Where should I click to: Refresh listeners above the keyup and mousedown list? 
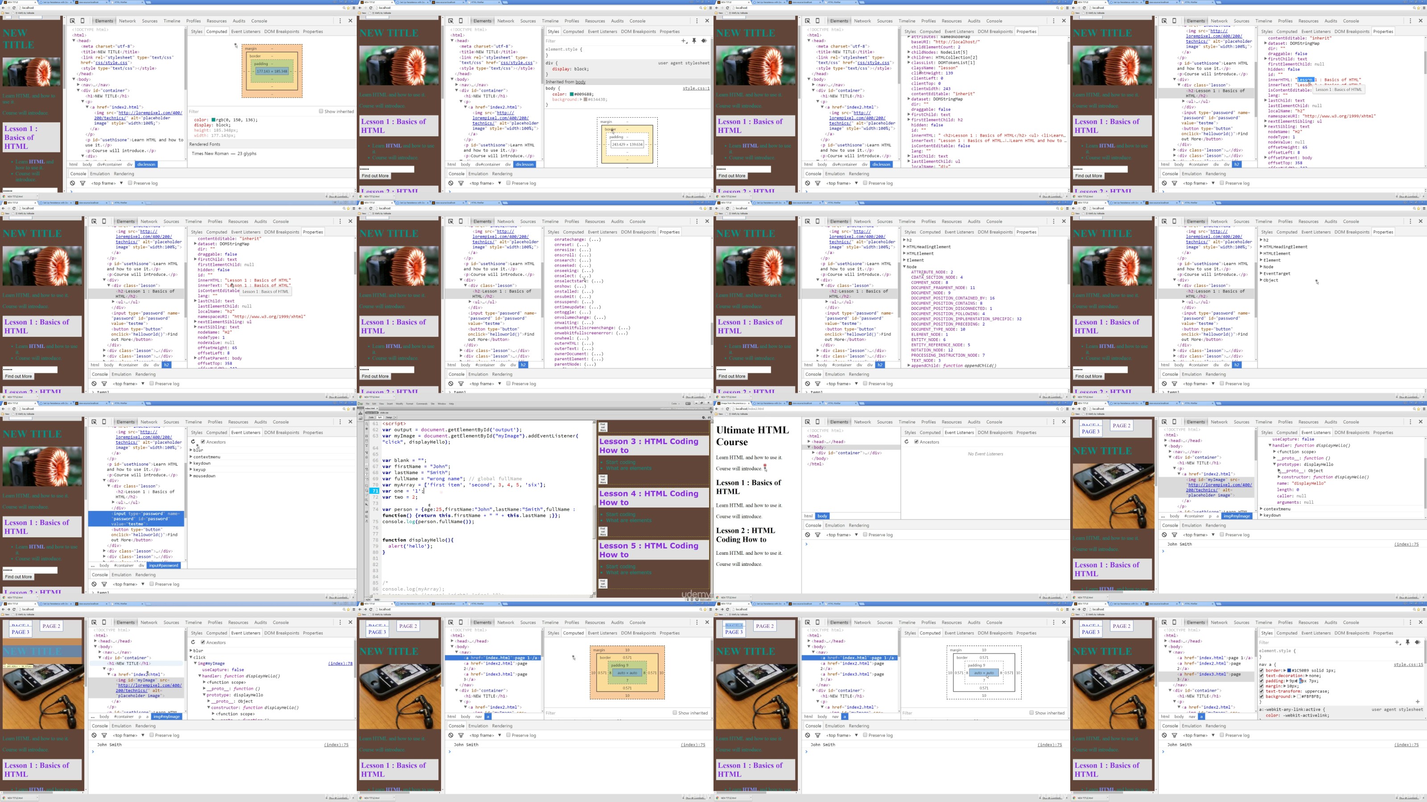193,442
